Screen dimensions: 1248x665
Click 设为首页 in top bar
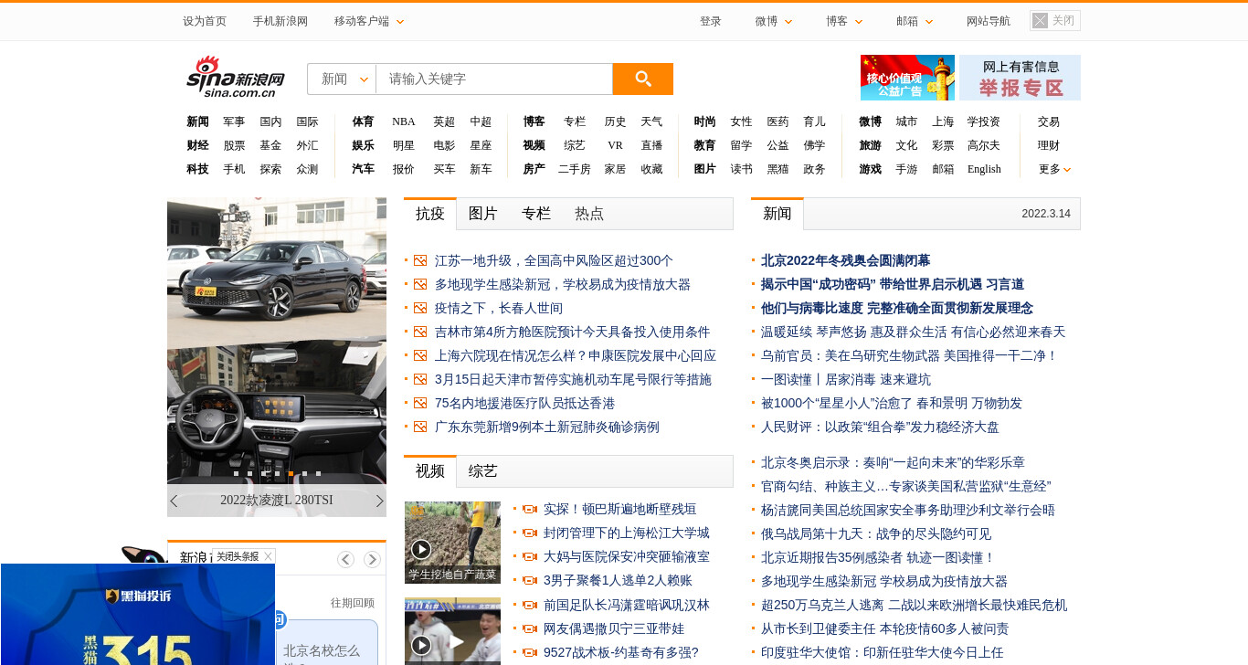[x=205, y=21]
